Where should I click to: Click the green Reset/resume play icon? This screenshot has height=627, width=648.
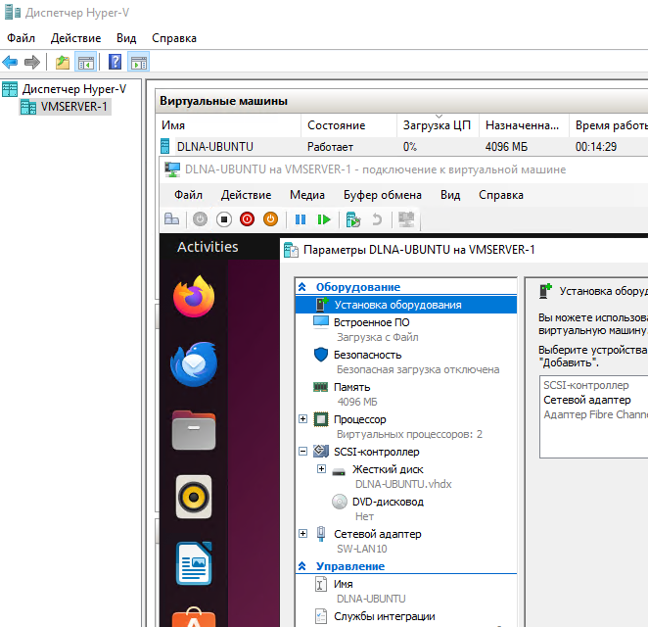[324, 219]
